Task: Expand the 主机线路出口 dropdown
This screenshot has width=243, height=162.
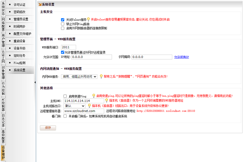Action: click(x=75, y=106)
